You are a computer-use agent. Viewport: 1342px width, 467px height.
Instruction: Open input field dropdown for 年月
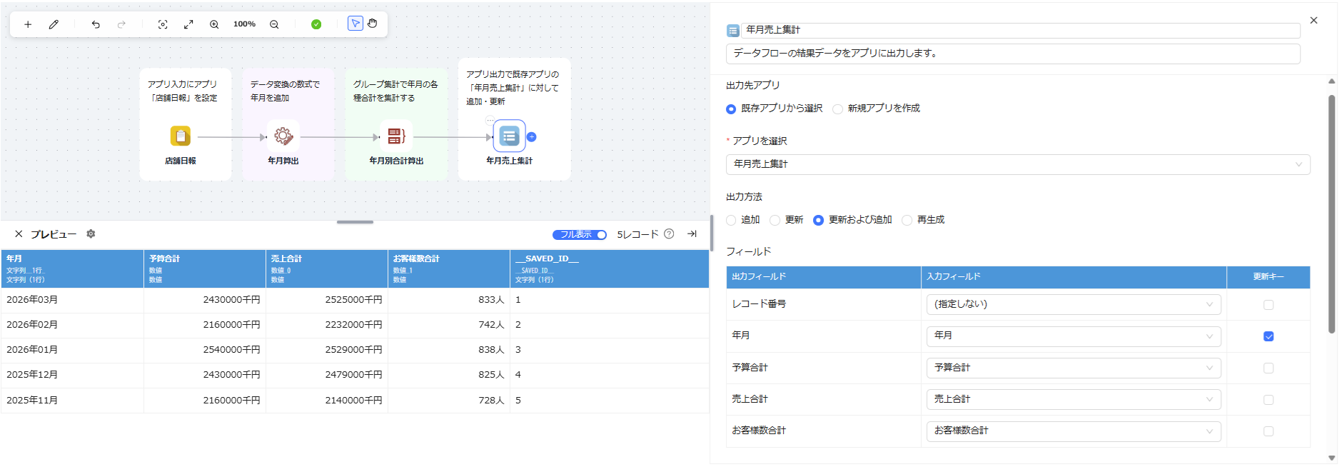click(x=1074, y=336)
